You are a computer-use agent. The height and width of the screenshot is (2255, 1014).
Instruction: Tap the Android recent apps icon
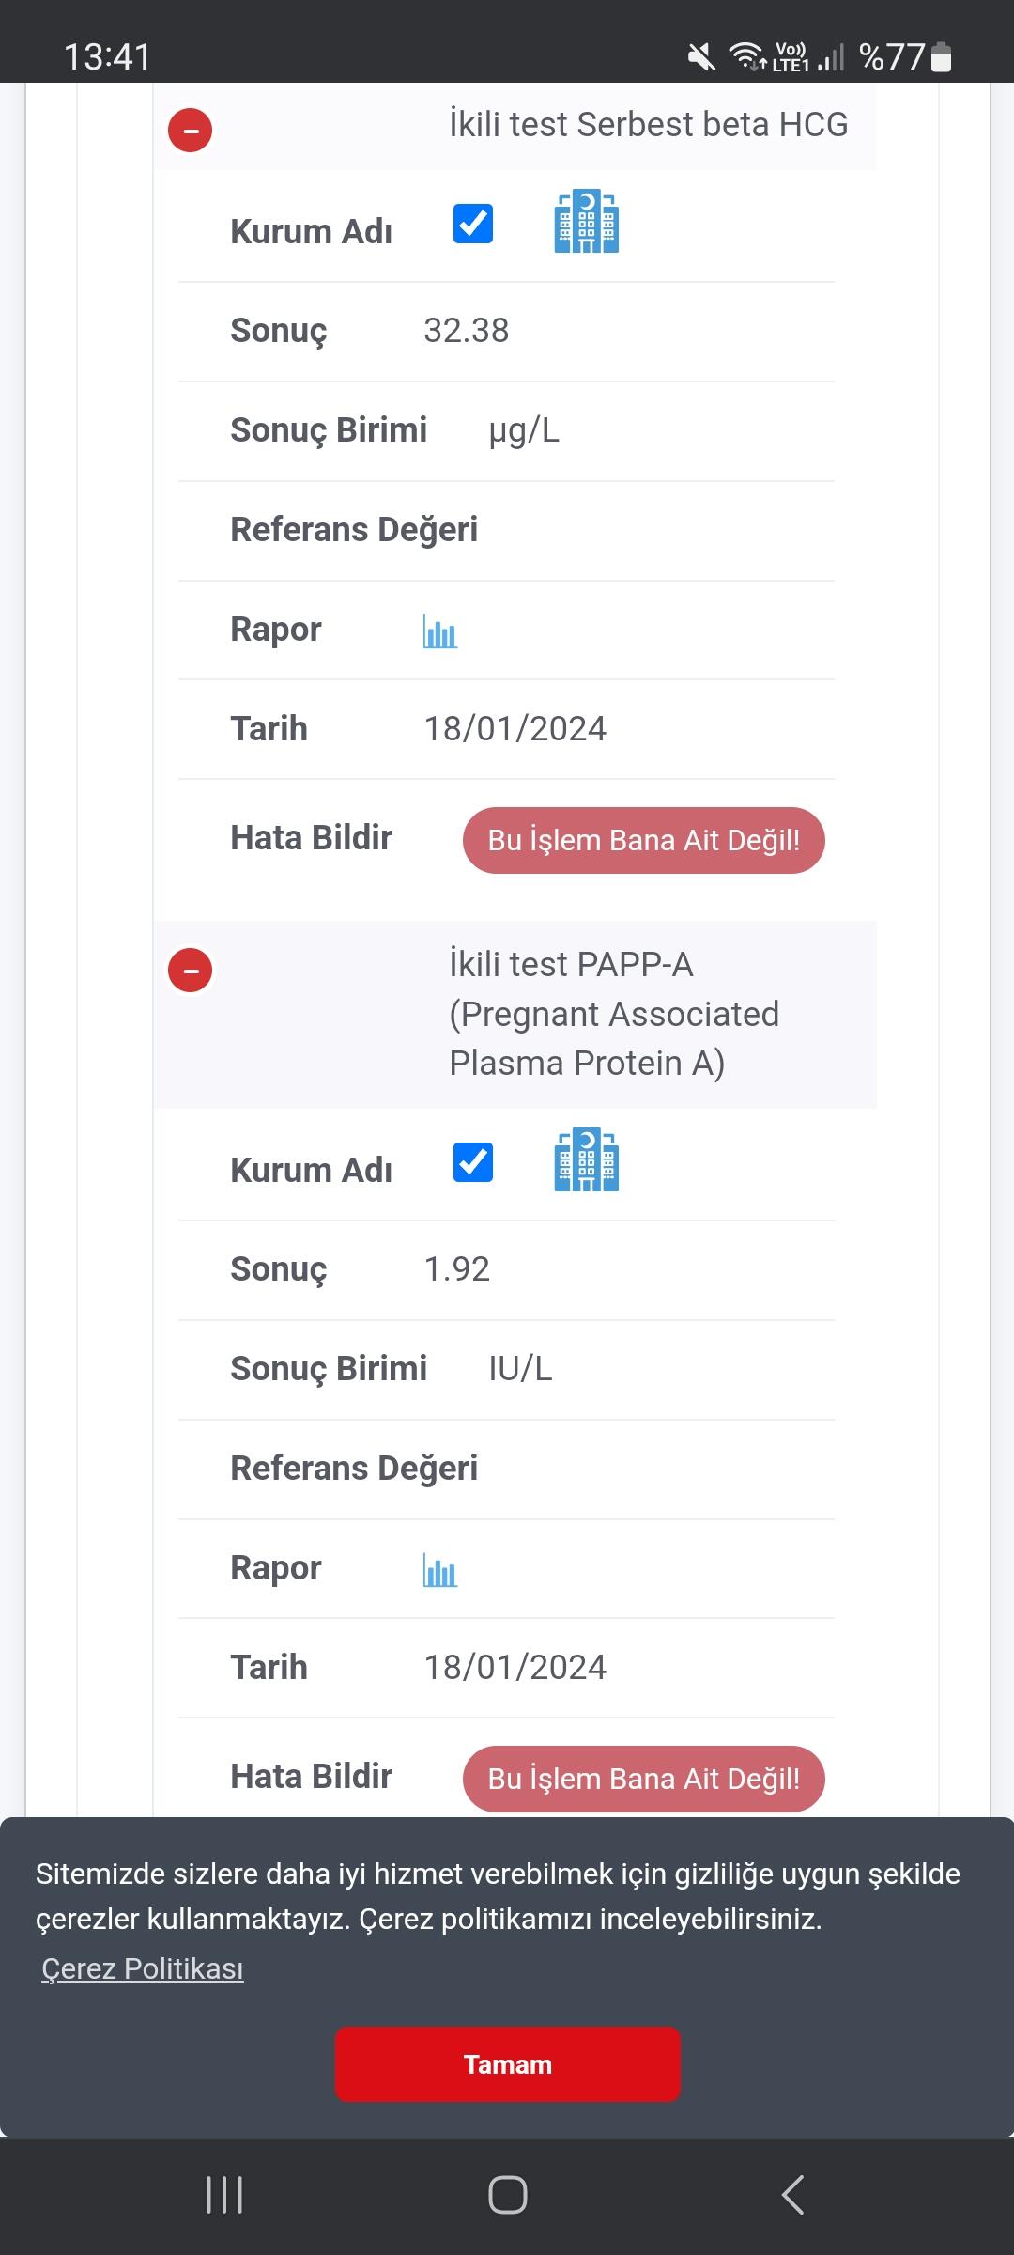(x=224, y=2195)
